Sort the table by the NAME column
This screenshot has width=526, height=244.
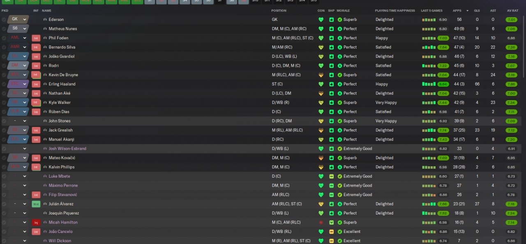[x=46, y=11]
